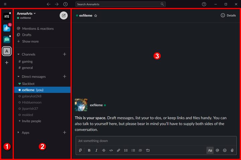Screen dimensions: 241x160
Task: Toggle strikethrough formatting
Action: pyautogui.click(x=104, y=150)
